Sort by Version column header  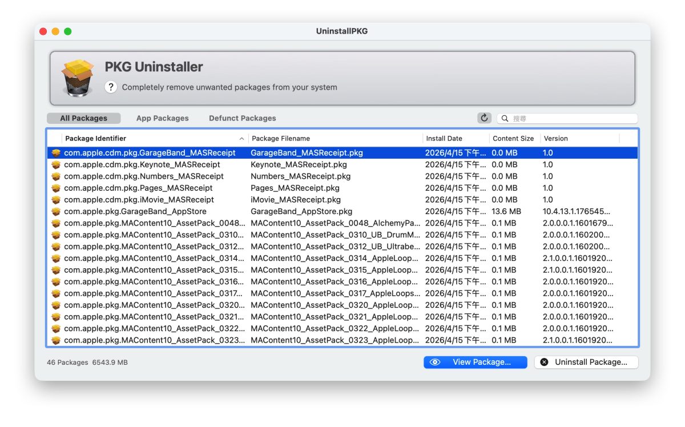(x=580, y=138)
